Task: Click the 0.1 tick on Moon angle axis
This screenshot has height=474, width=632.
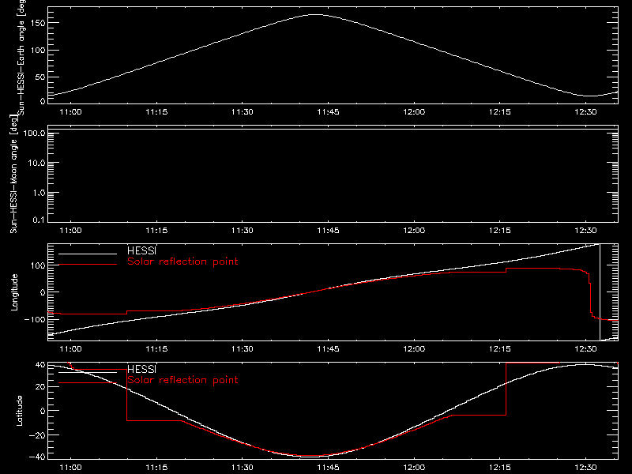Action: (x=39, y=220)
